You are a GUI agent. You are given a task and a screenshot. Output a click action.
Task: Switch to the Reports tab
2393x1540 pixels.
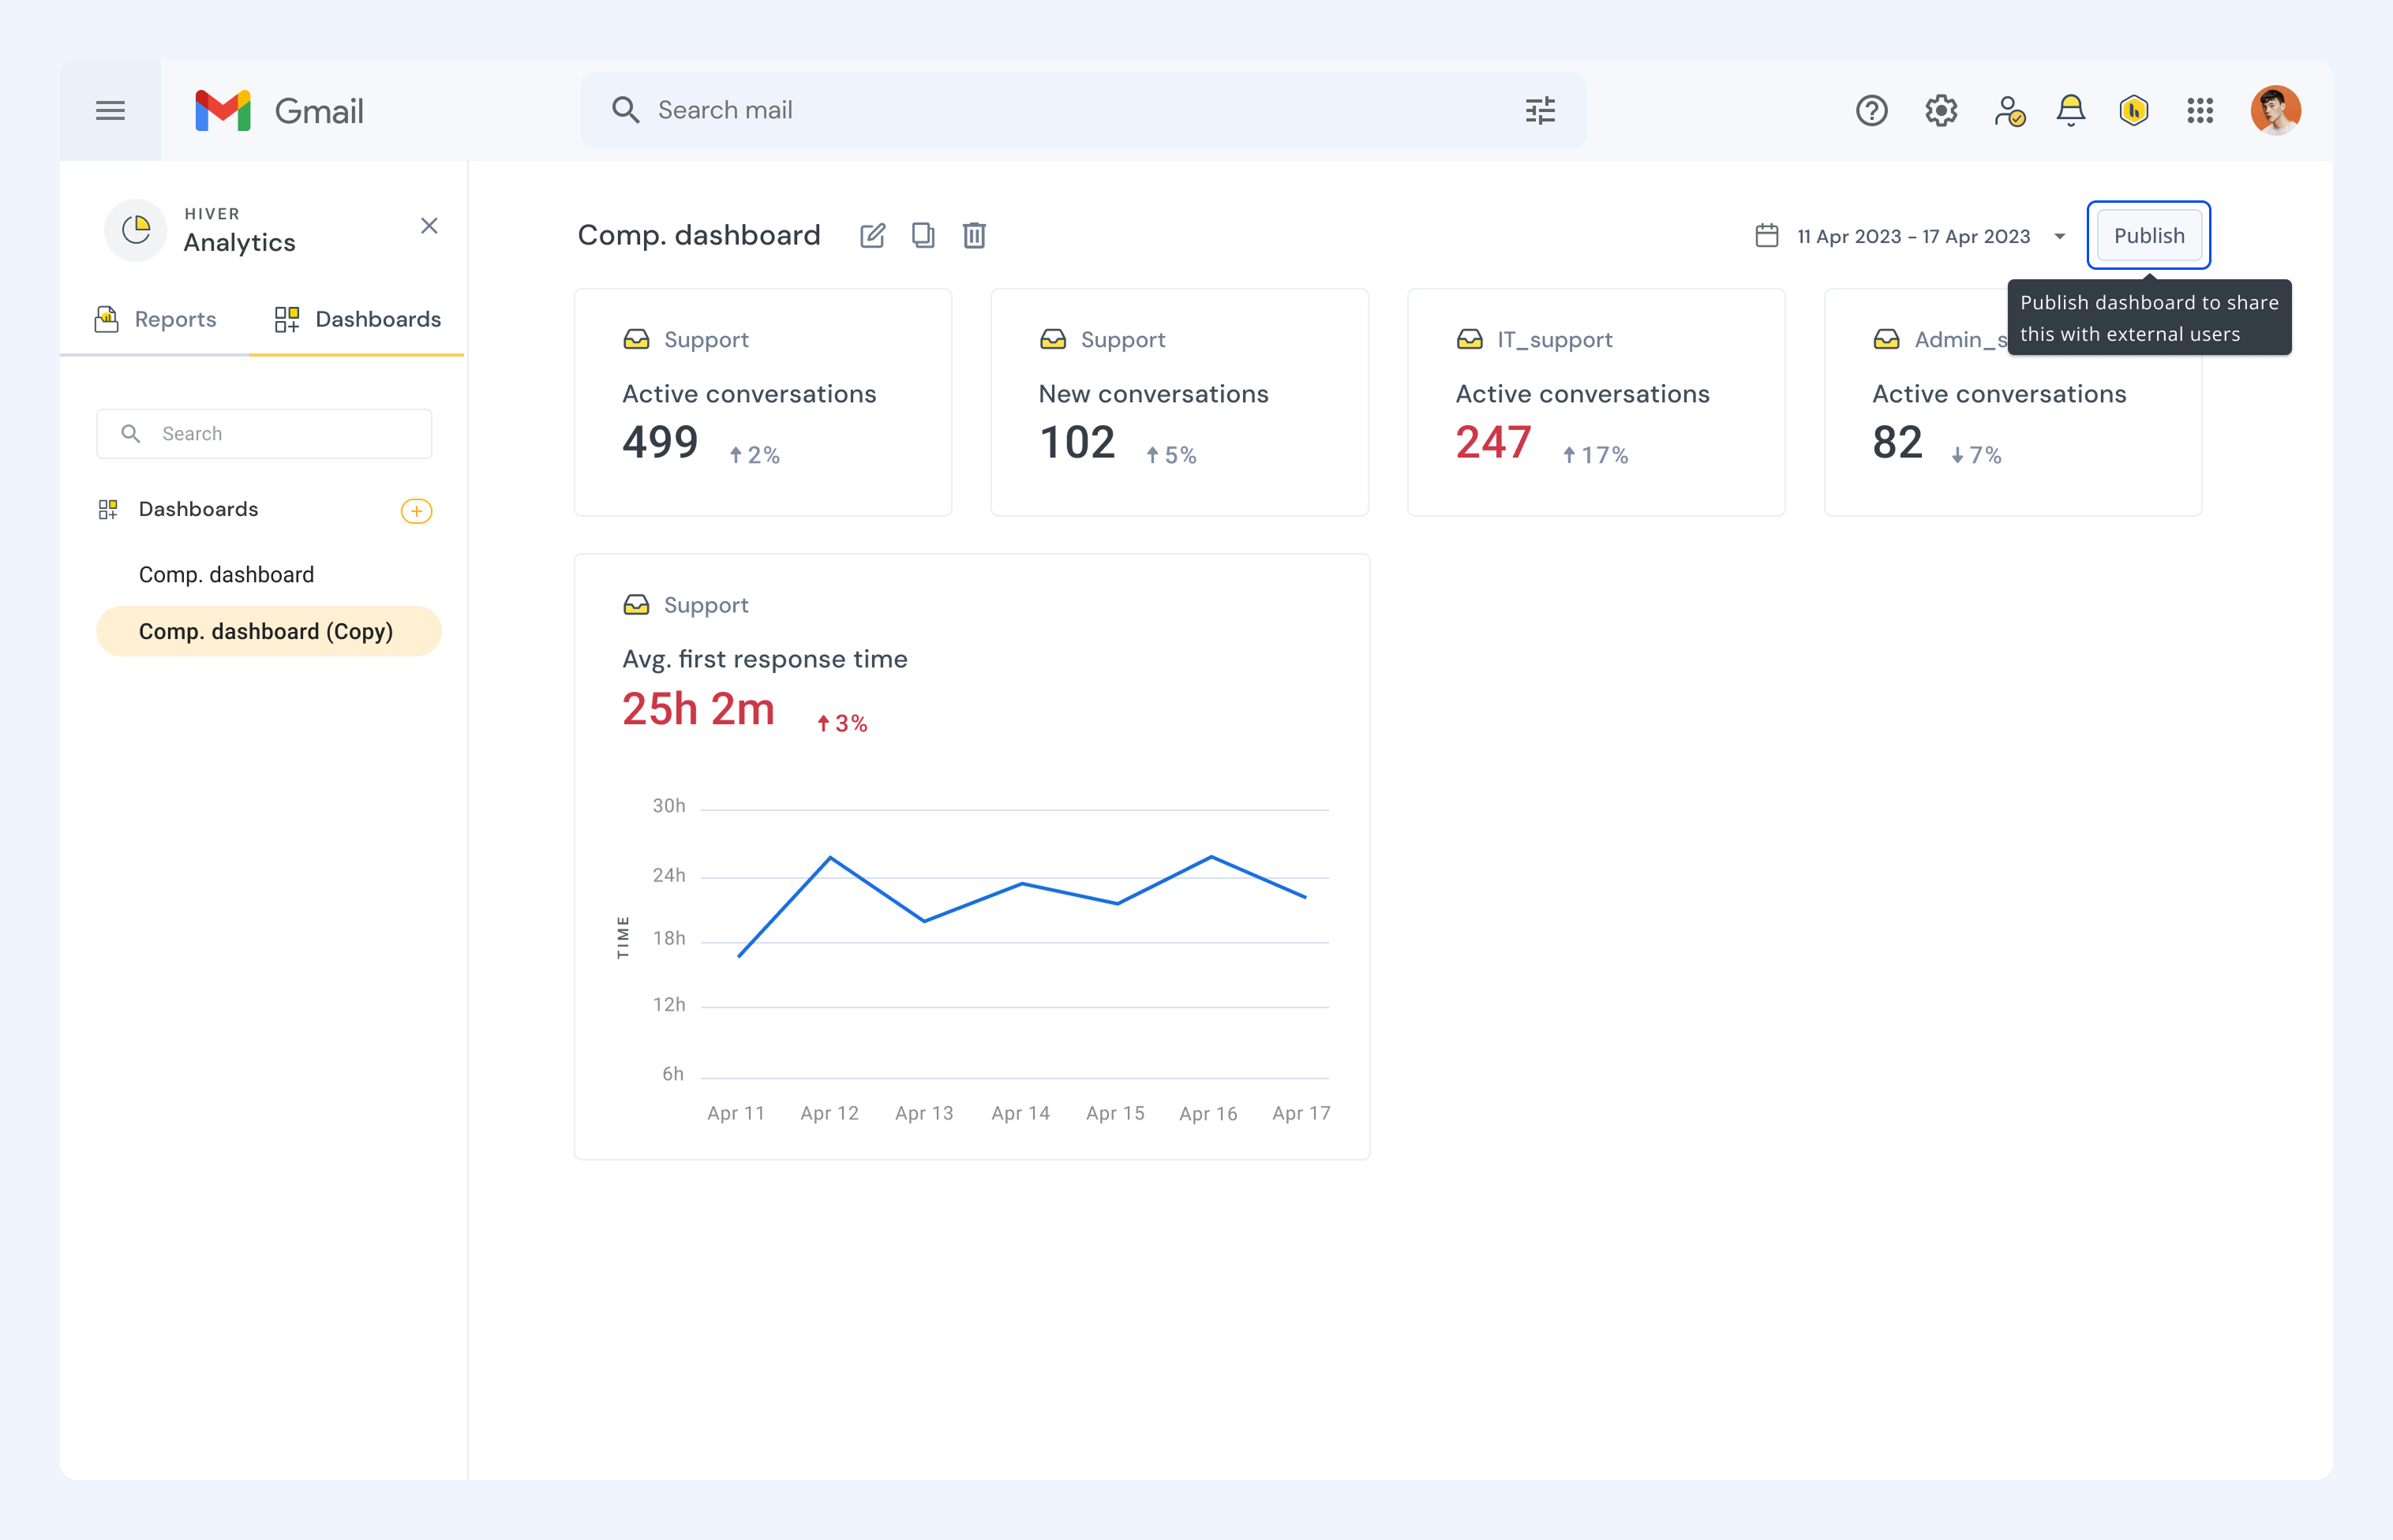coord(155,319)
